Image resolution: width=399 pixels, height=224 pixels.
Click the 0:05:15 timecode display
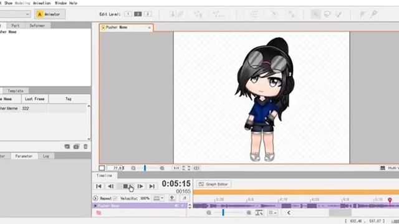click(176, 184)
